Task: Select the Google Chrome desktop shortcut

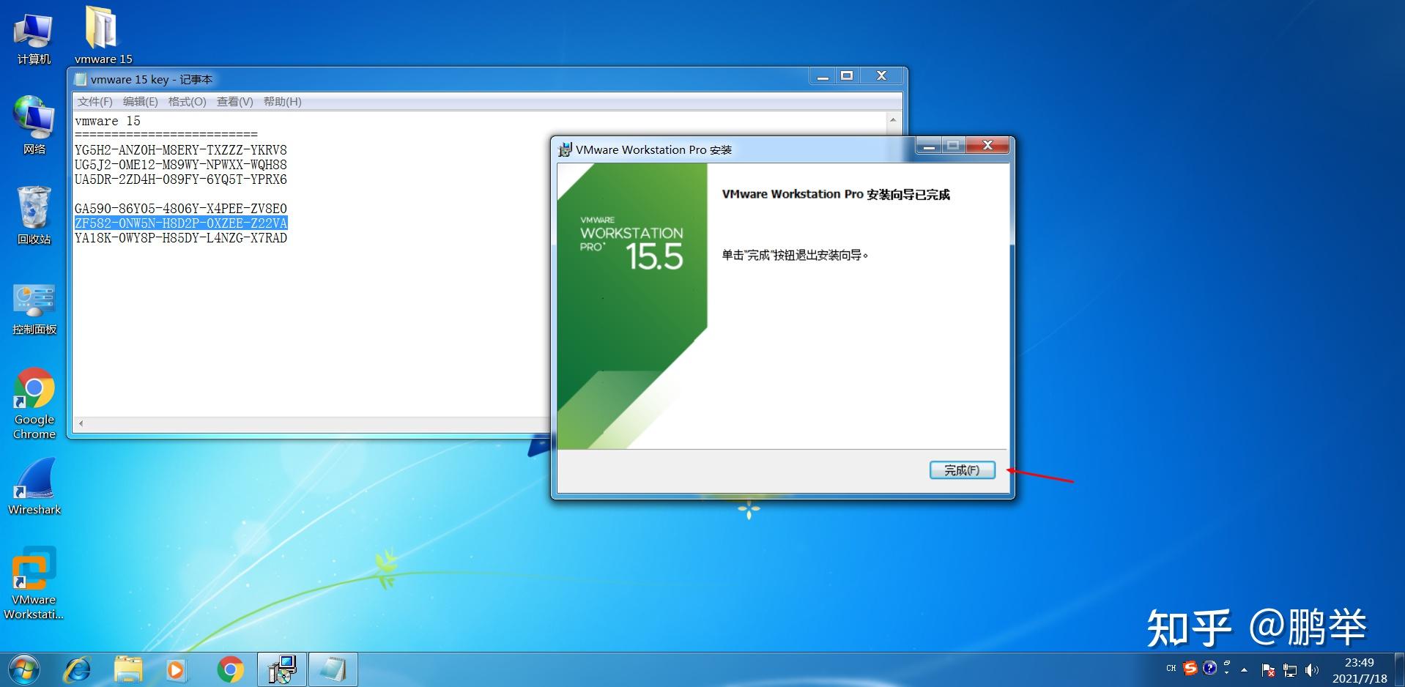Action: pyautogui.click(x=34, y=404)
